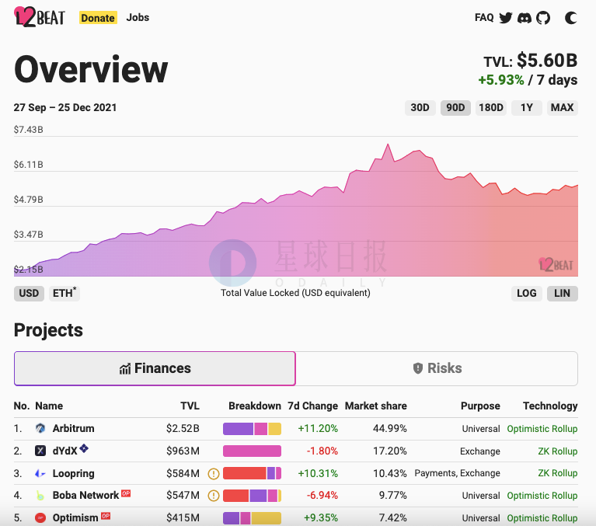This screenshot has width=596, height=526.
Task: Click the chart icon on Finances tab
Action: click(x=125, y=368)
